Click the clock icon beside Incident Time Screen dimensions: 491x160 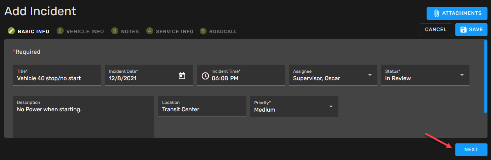[205, 76]
